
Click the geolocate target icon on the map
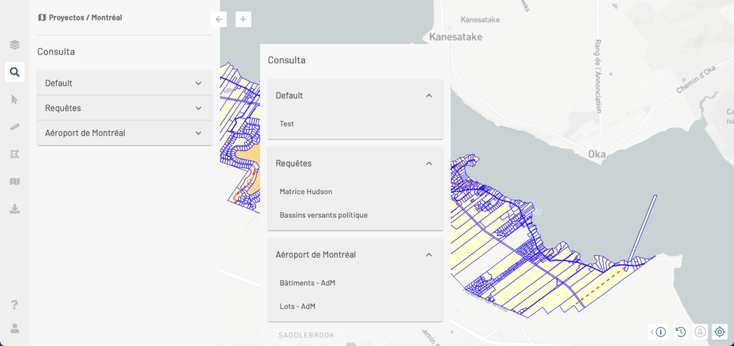(x=719, y=332)
